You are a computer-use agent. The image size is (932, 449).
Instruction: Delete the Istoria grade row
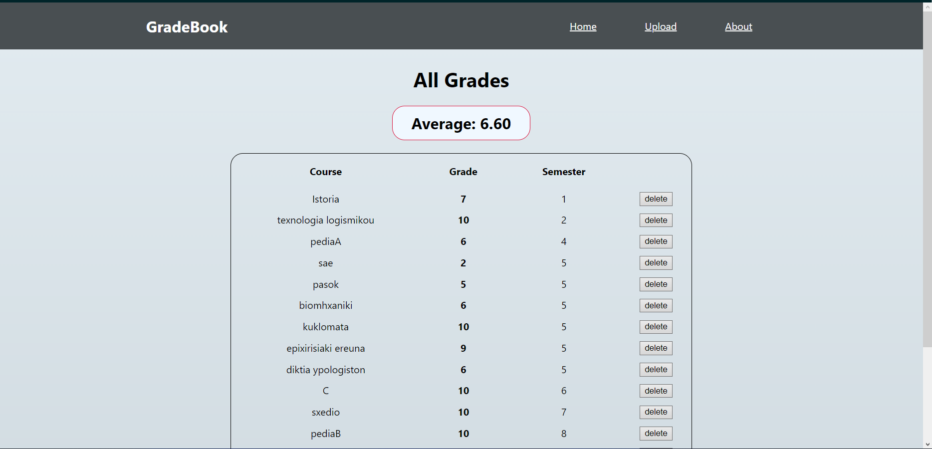point(656,199)
